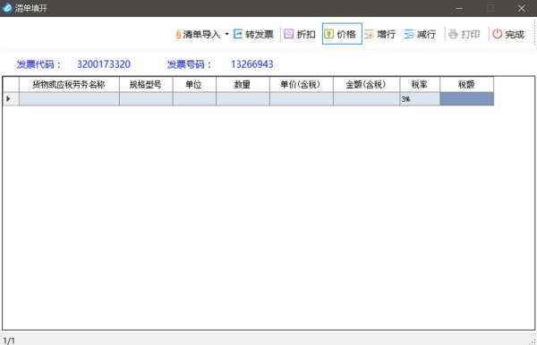Click the 价格 price icon
Viewport: 537px width, 345px height.
click(x=328, y=34)
